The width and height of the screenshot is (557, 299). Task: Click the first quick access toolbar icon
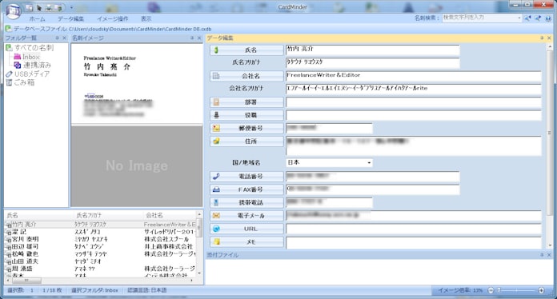click(30, 7)
